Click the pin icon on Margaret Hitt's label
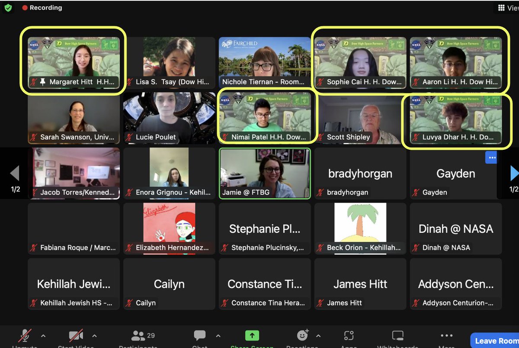The image size is (519, 348). tap(43, 81)
